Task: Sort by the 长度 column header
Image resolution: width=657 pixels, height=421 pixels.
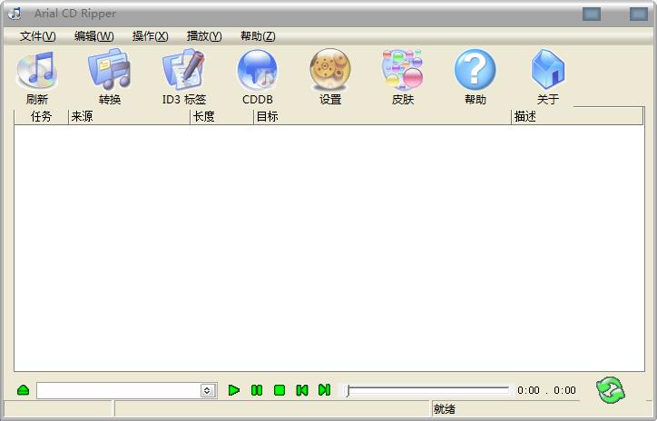Action: pos(221,116)
